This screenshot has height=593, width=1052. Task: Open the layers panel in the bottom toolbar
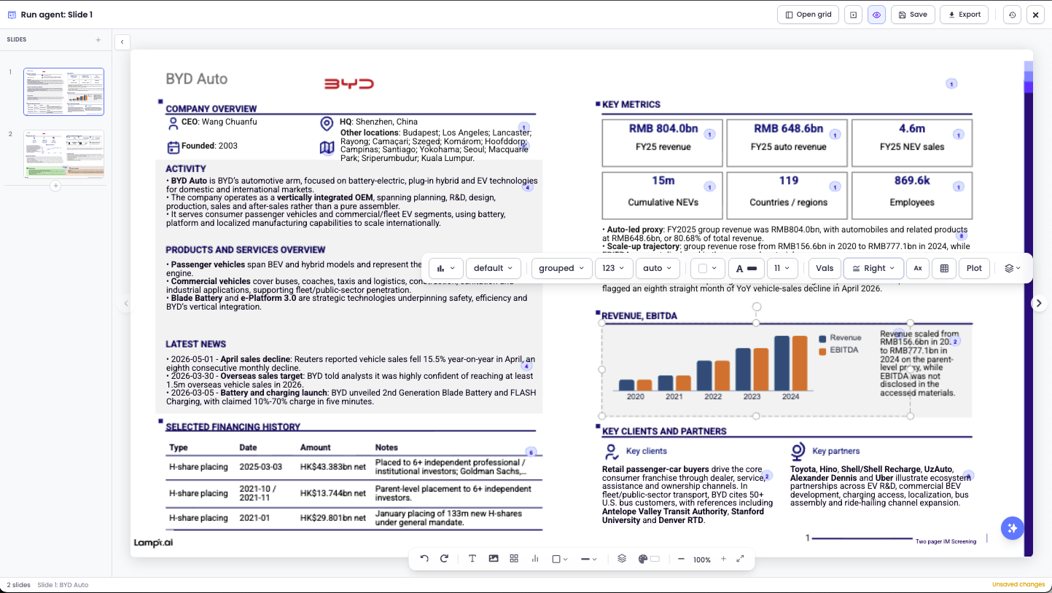tap(622, 559)
